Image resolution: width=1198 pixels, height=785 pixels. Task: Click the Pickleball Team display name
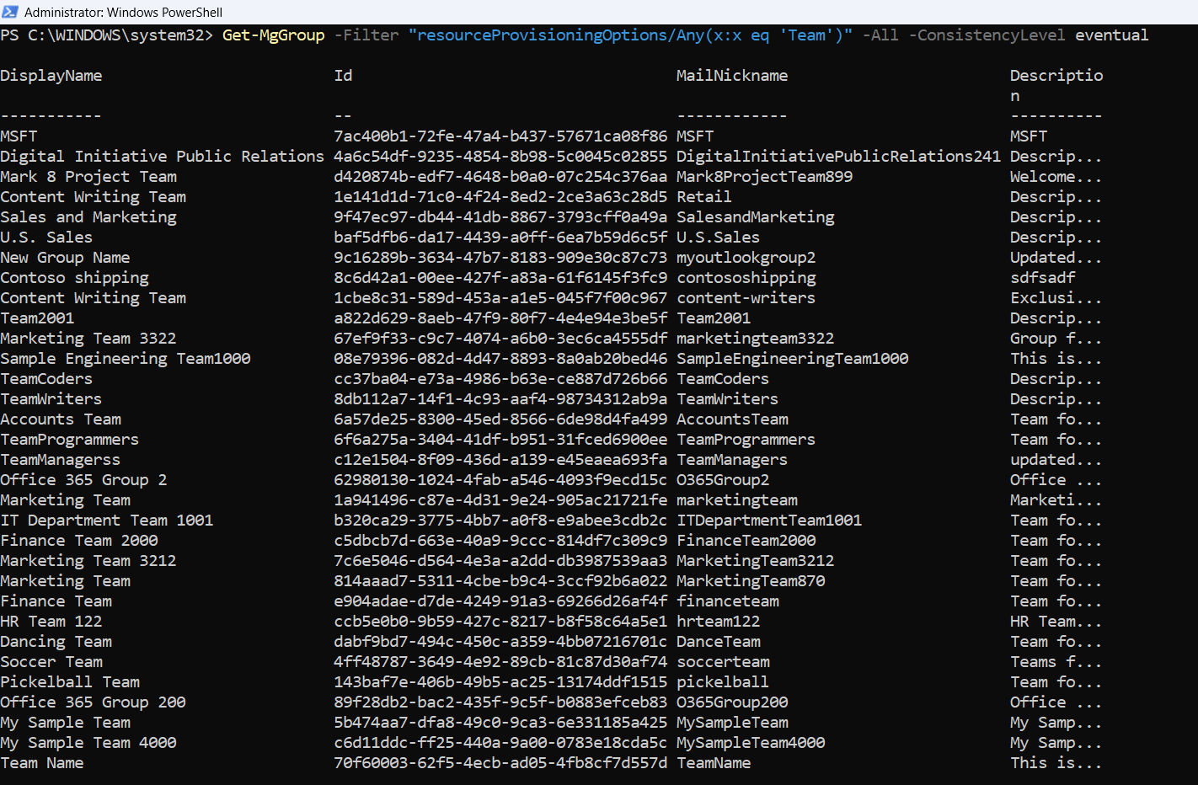pos(70,682)
